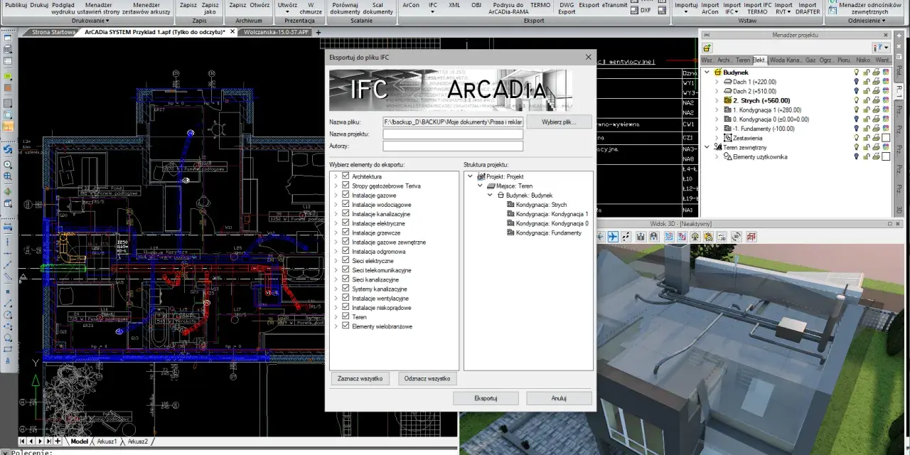Open the filter dropdown in Menadżer projektu
910x455 pixels.
882,48
